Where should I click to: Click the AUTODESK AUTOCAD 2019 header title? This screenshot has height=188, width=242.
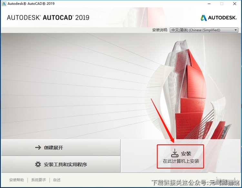click(x=48, y=17)
